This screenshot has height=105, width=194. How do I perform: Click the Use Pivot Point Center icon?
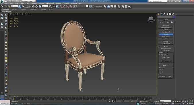50,6
